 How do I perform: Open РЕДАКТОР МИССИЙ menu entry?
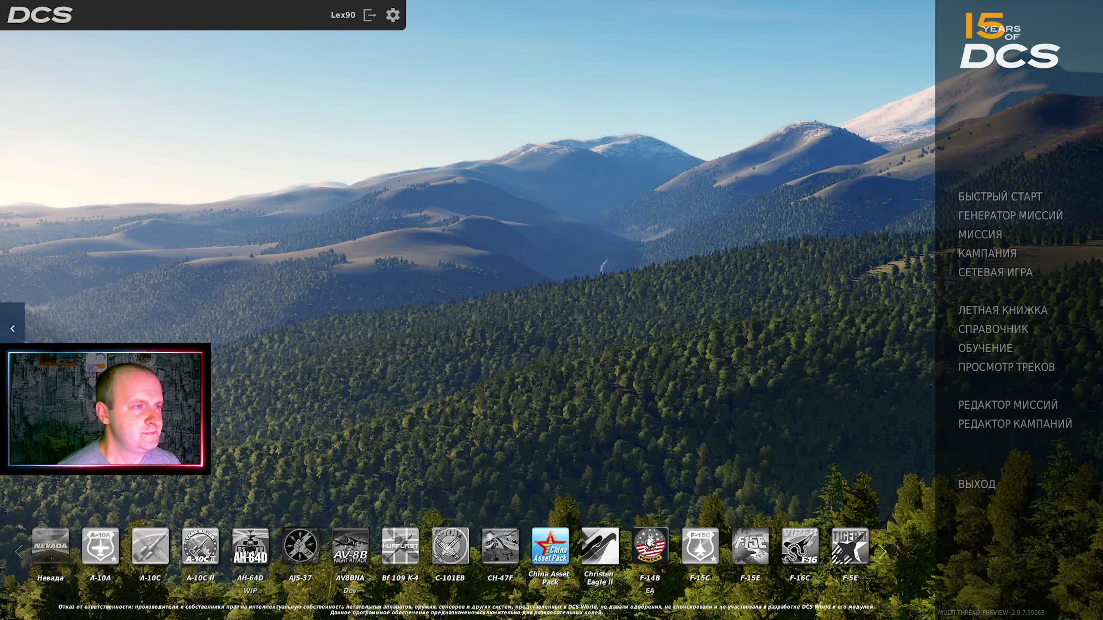pyautogui.click(x=1007, y=405)
